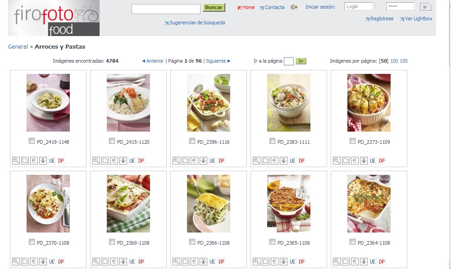Go back using the Anterior link

pyautogui.click(x=153, y=61)
